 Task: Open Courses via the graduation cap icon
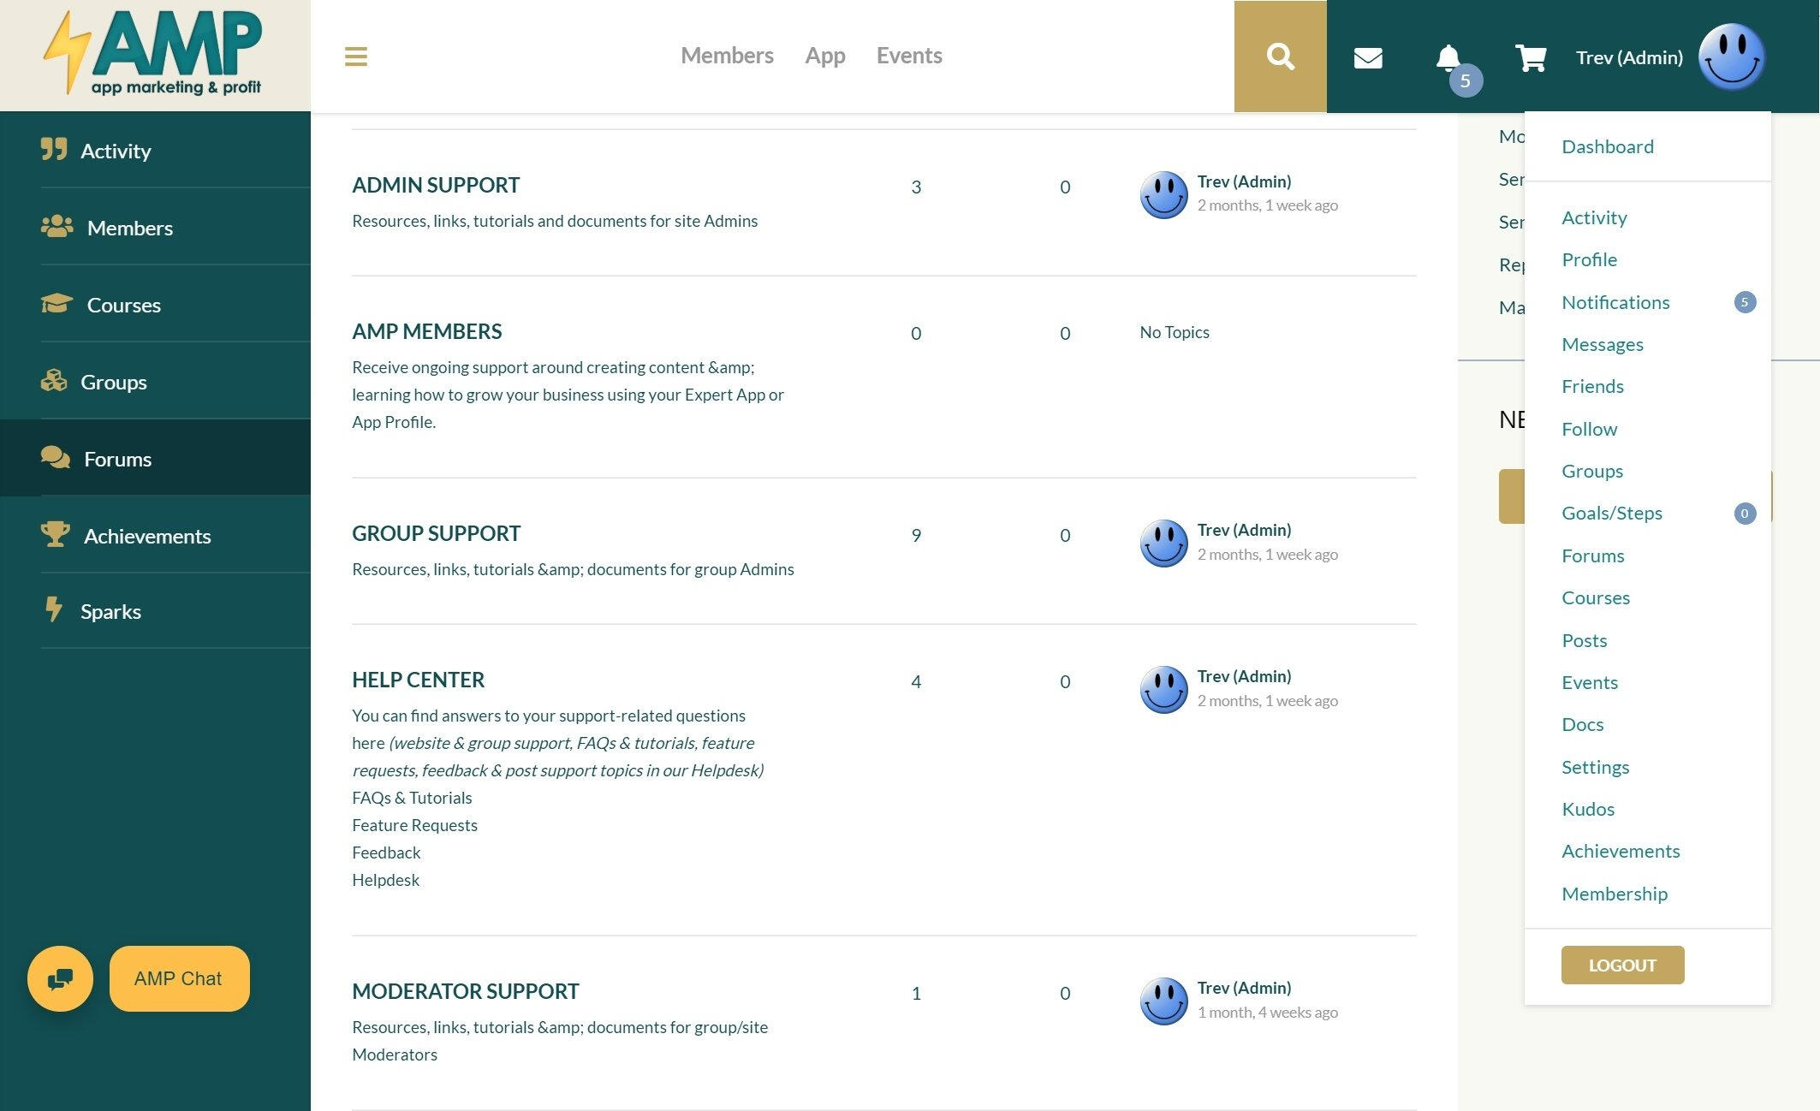click(55, 304)
